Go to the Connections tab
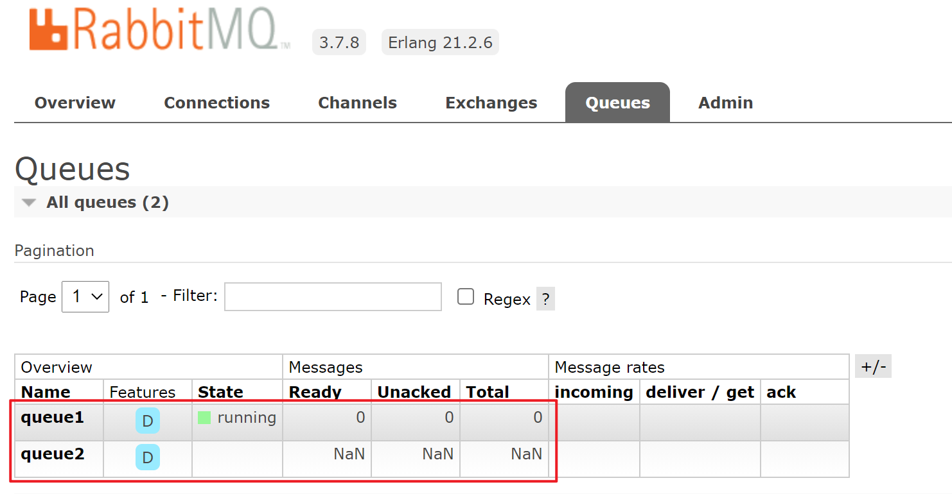 (x=216, y=103)
